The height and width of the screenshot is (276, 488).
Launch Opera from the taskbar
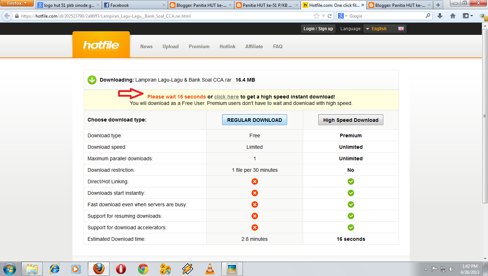click(x=121, y=269)
